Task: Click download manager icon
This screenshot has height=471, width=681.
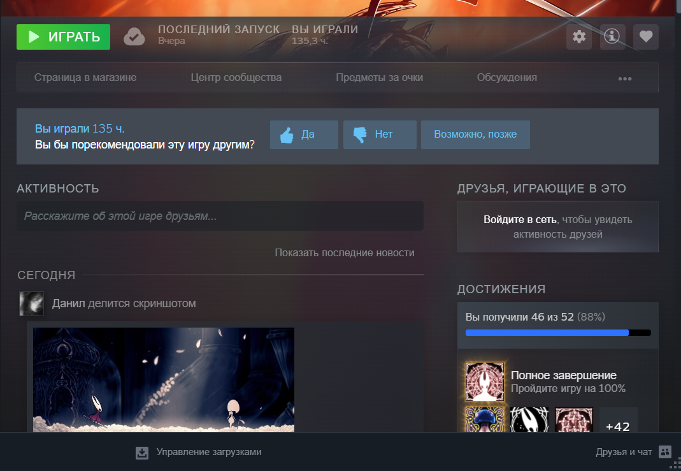Action: pos(142,453)
